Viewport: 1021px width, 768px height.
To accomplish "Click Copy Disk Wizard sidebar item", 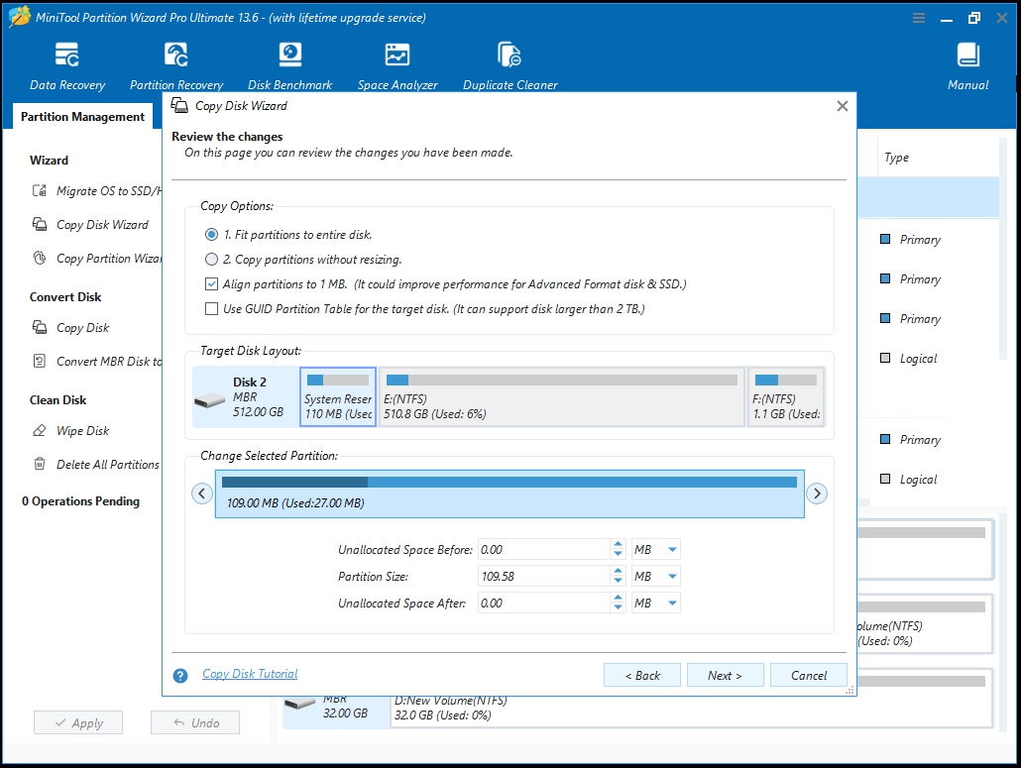I will 91,225.
